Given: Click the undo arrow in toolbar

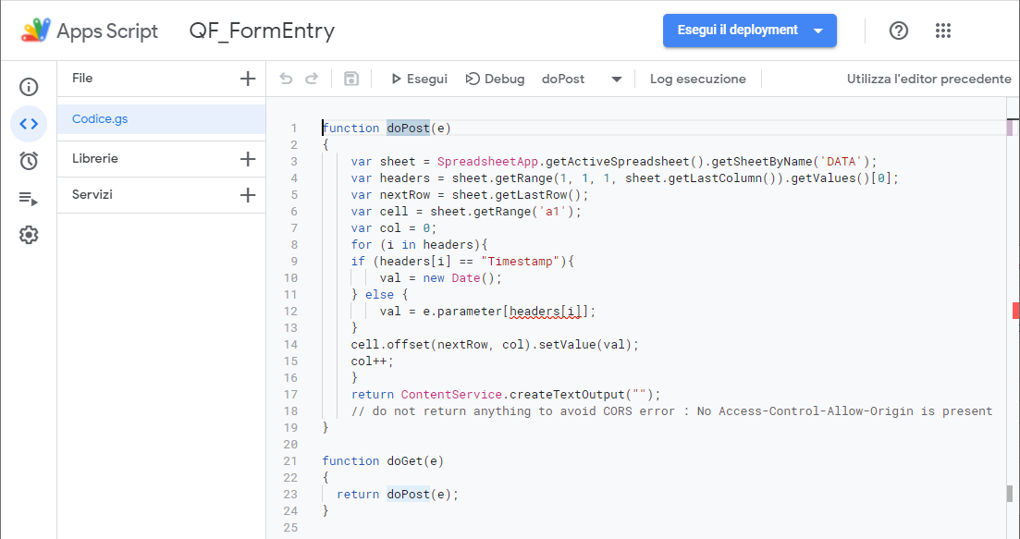Looking at the screenshot, I should tap(286, 79).
